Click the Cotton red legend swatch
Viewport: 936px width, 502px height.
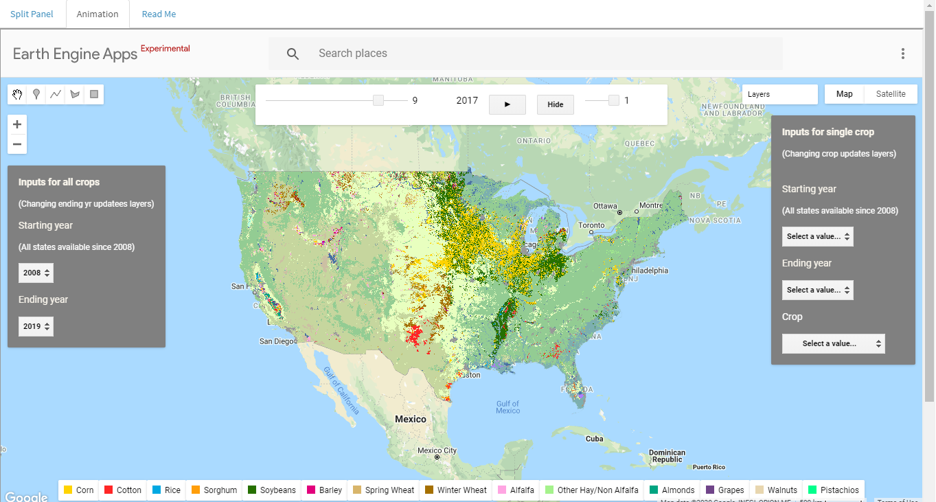pos(109,490)
